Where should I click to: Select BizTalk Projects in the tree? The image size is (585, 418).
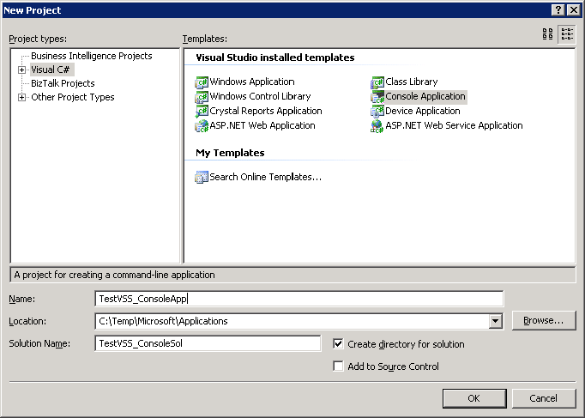click(x=63, y=83)
